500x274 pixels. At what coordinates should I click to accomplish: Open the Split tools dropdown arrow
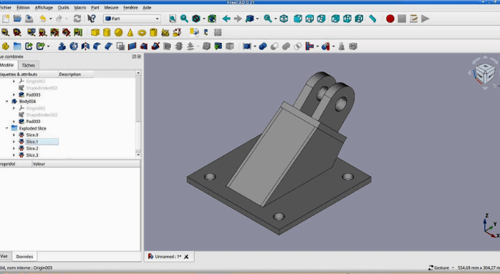tap(333, 47)
